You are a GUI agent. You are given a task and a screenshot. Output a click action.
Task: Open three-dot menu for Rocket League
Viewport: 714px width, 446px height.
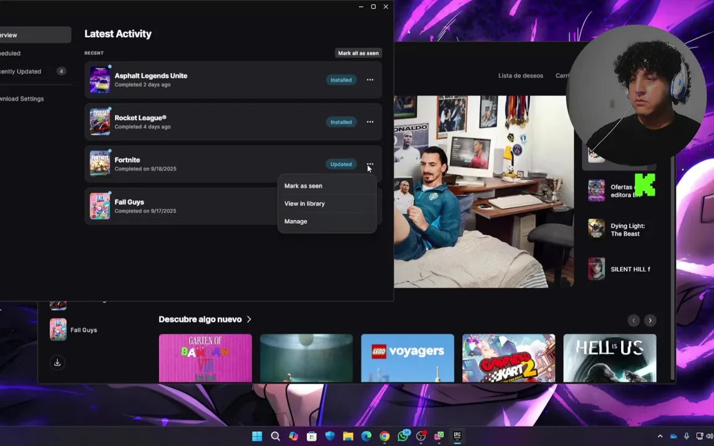(x=370, y=122)
